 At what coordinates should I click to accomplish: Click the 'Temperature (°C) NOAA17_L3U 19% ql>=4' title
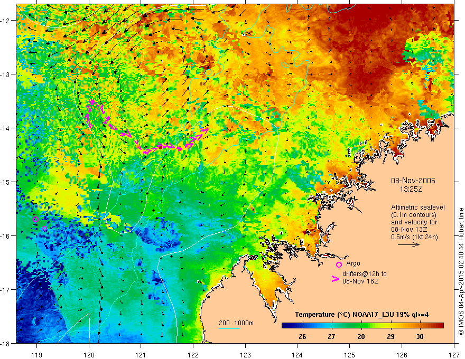(x=361, y=314)
